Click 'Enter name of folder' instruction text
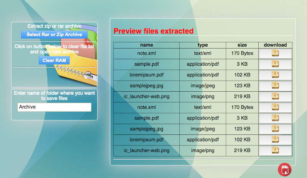Image resolution: width=307 pixels, height=178 pixels. coord(54,96)
